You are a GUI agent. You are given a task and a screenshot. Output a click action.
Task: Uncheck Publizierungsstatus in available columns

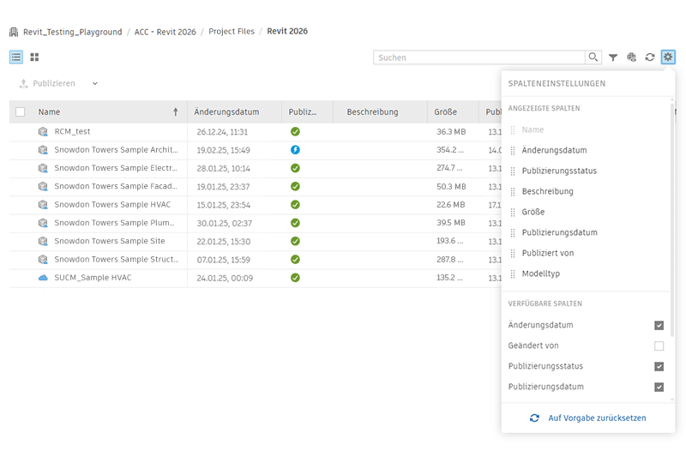click(659, 367)
